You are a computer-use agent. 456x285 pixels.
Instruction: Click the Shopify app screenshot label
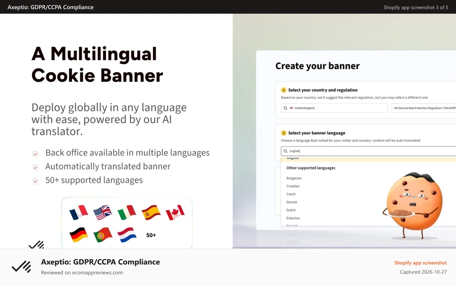(x=420, y=263)
